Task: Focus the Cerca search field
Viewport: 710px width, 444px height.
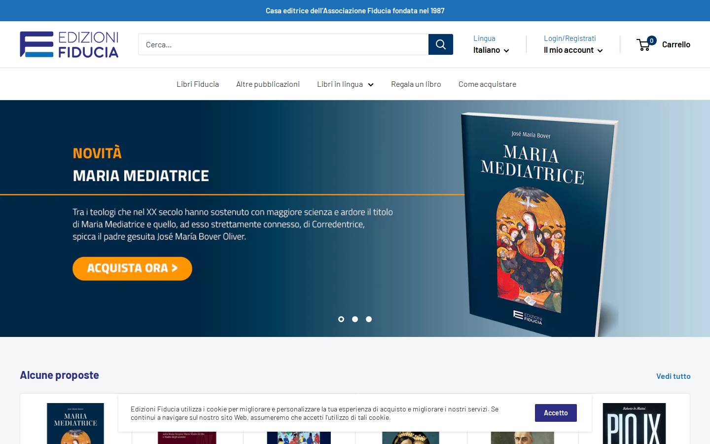Action: pyautogui.click(x=283, y=44)
